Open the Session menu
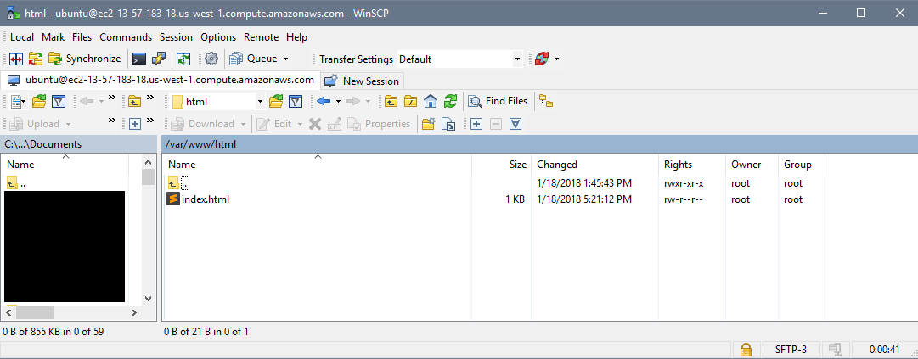 [x=177, y=36]
